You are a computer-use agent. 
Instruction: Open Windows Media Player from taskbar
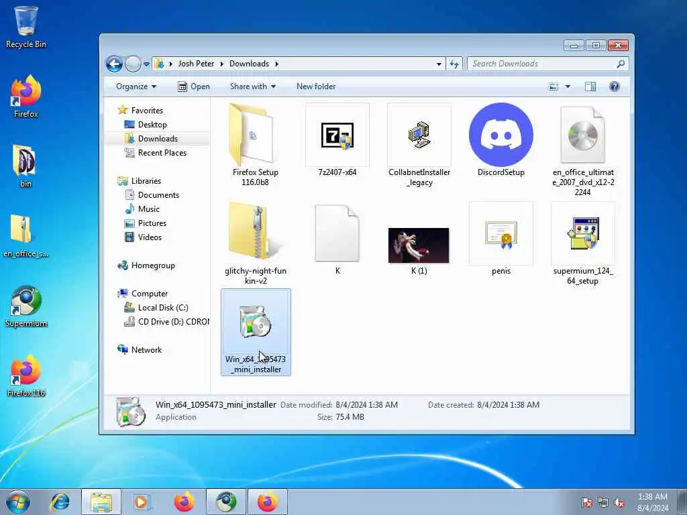pos(141,502)
